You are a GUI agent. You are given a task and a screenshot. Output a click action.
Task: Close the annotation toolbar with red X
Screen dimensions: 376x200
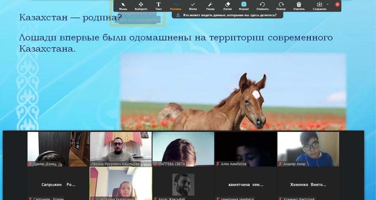[x=337, y=4]
